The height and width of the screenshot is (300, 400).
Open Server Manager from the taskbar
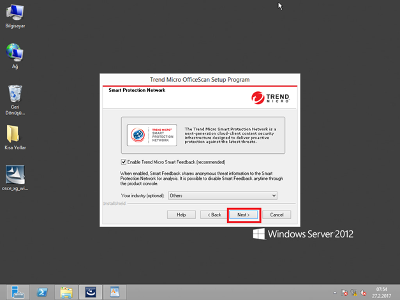pyautogui.click(x=18, y=292)
